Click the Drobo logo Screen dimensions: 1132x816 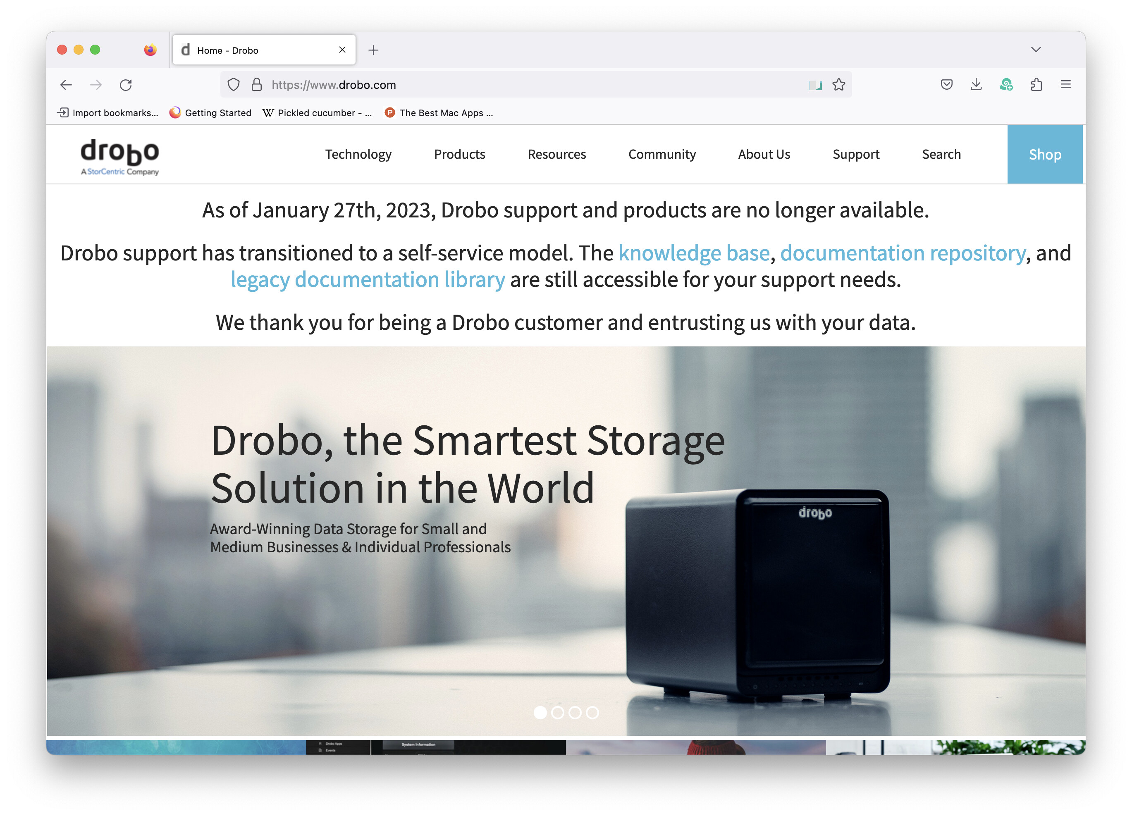(x=120, y=157)
